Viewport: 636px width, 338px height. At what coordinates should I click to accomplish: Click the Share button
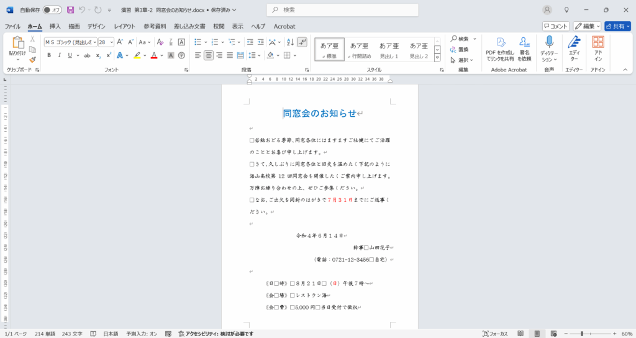click(618, 26)
